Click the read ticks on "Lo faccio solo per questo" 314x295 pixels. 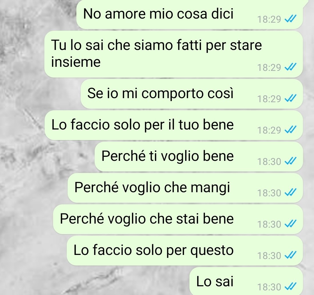click(290, 255)
